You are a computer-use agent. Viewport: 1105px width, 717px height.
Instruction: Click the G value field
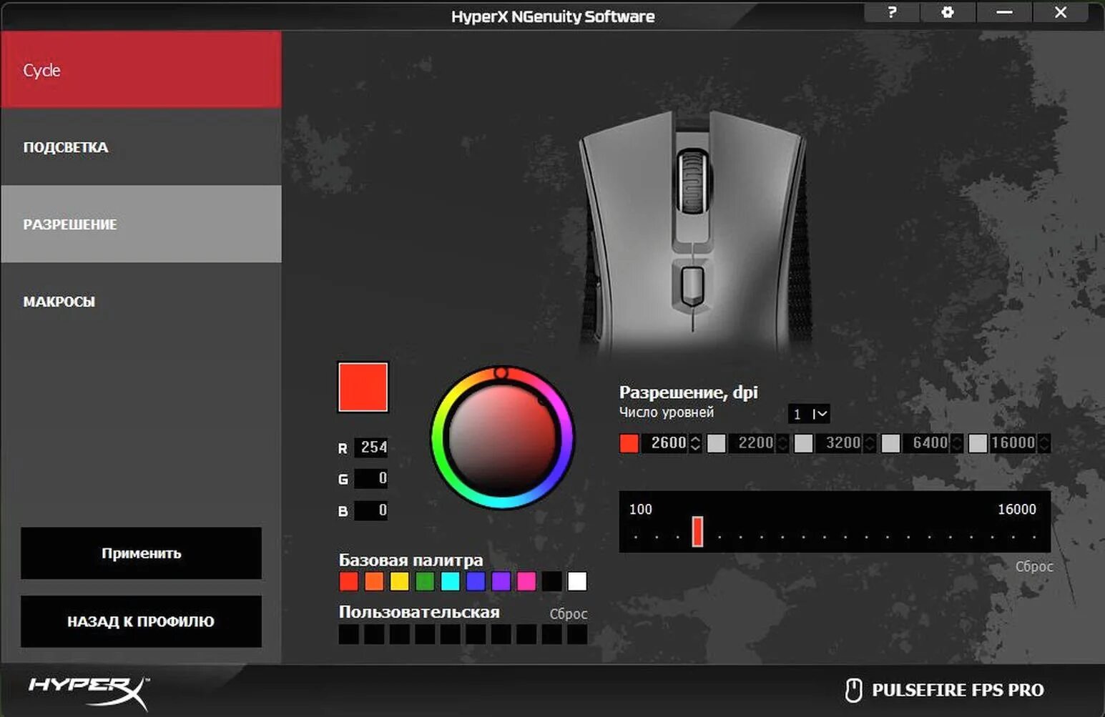click(371, 479)
